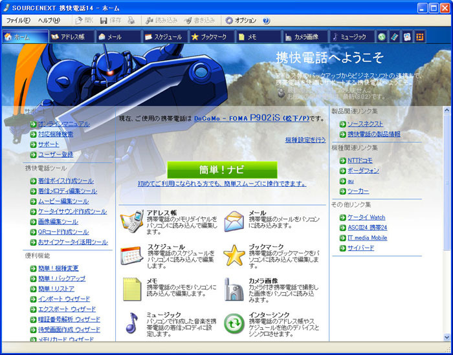Open the IT media Mobile link

click(367, 238)
